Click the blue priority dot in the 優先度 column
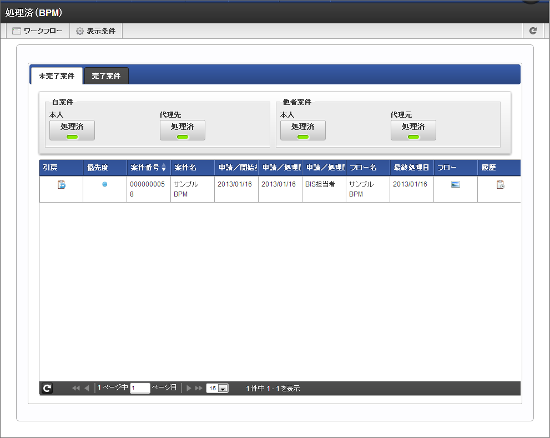The height and width of the screenshot is (438, 550). click(105, 184)
